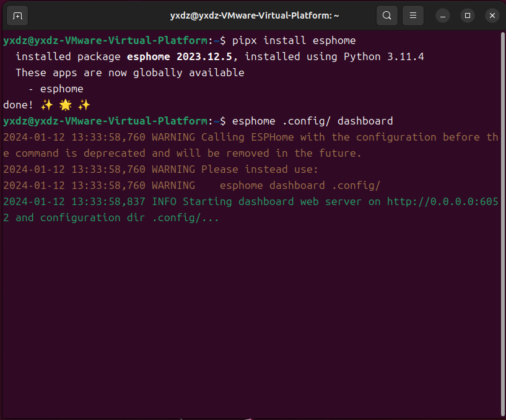Click the 'command is deprecated' warning line
The width and height of the screenshot is (506, 420).
(182, 153)
